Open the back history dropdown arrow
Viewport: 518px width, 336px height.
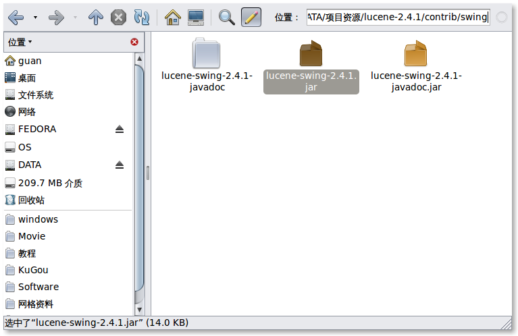click(35, 18)
